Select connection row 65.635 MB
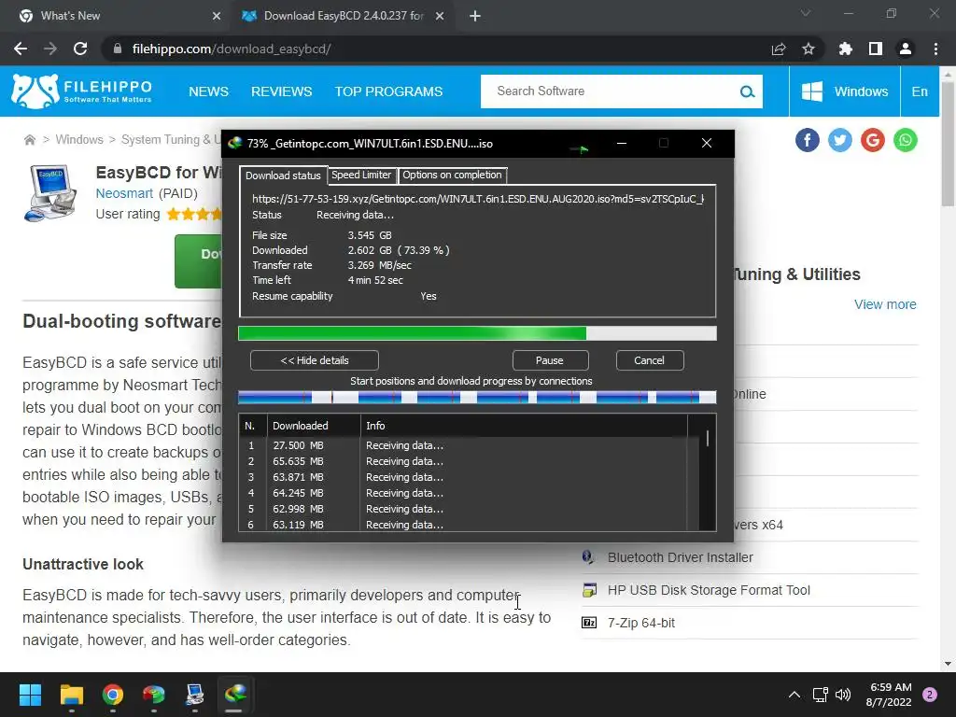 pyautogui.click(x=463, y=461)
